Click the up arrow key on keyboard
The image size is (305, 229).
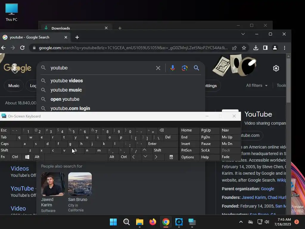point(144,150)
